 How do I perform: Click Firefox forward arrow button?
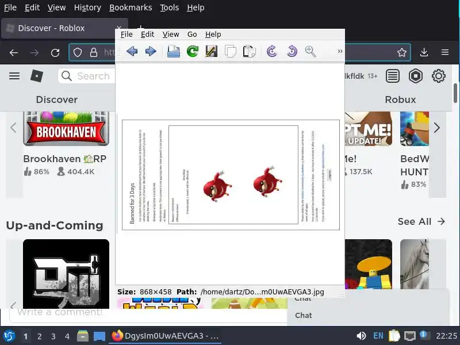[34, 53]
